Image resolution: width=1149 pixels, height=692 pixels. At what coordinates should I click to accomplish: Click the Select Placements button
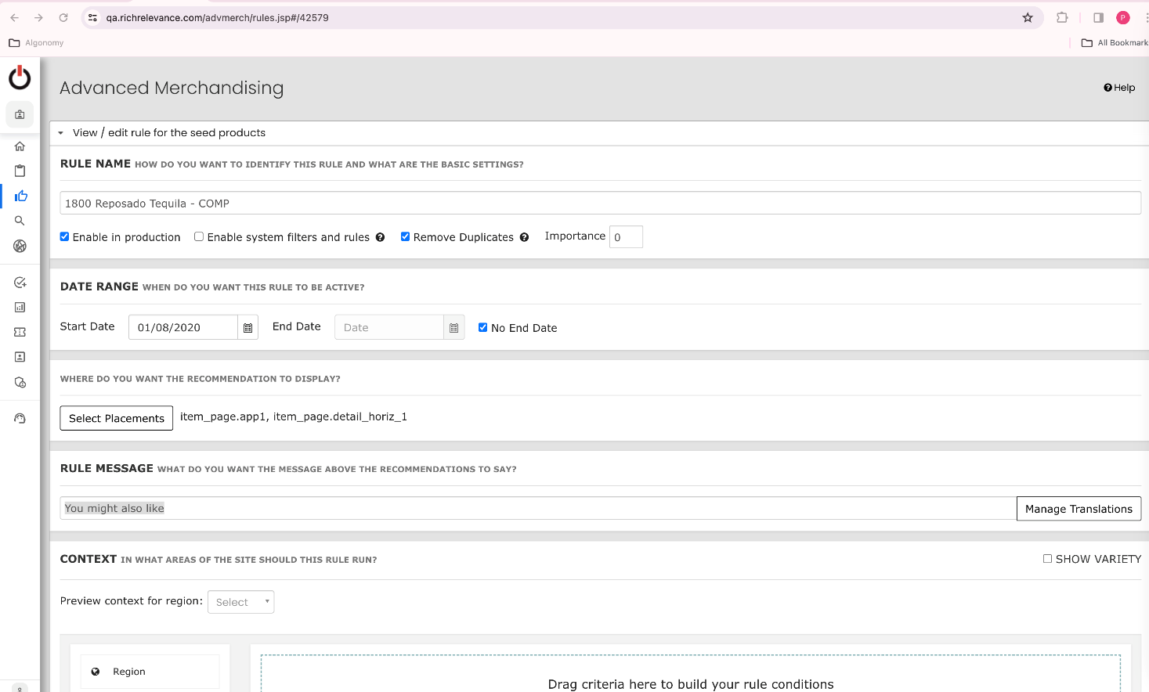click(117, 418)
